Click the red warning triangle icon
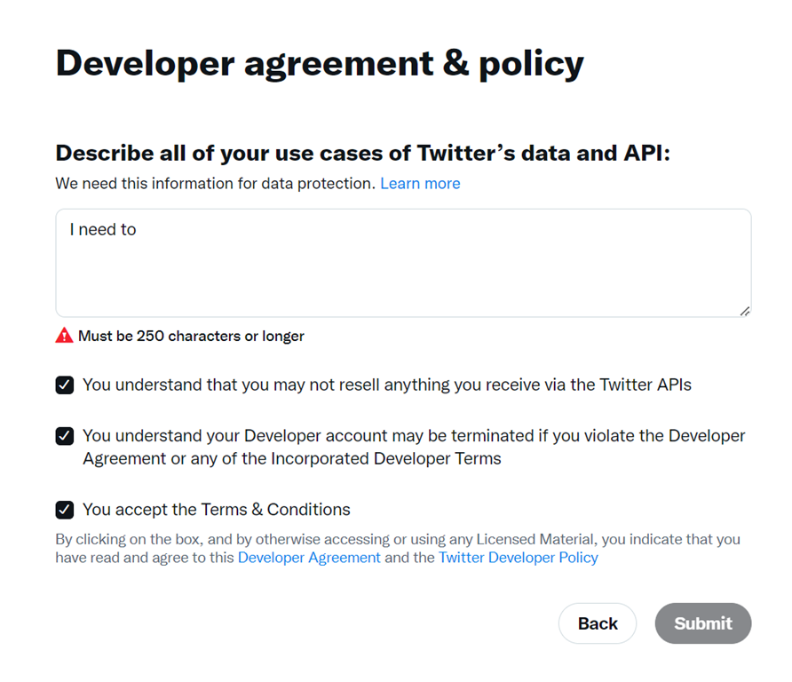792x682 pixels. click(64, 336)
